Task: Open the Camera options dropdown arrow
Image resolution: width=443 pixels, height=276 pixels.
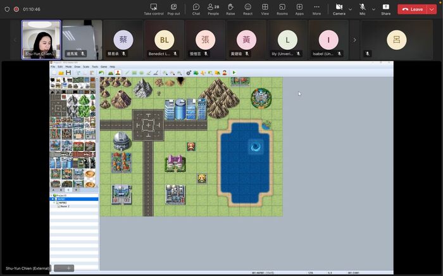Action: click(x=351, y=9)
